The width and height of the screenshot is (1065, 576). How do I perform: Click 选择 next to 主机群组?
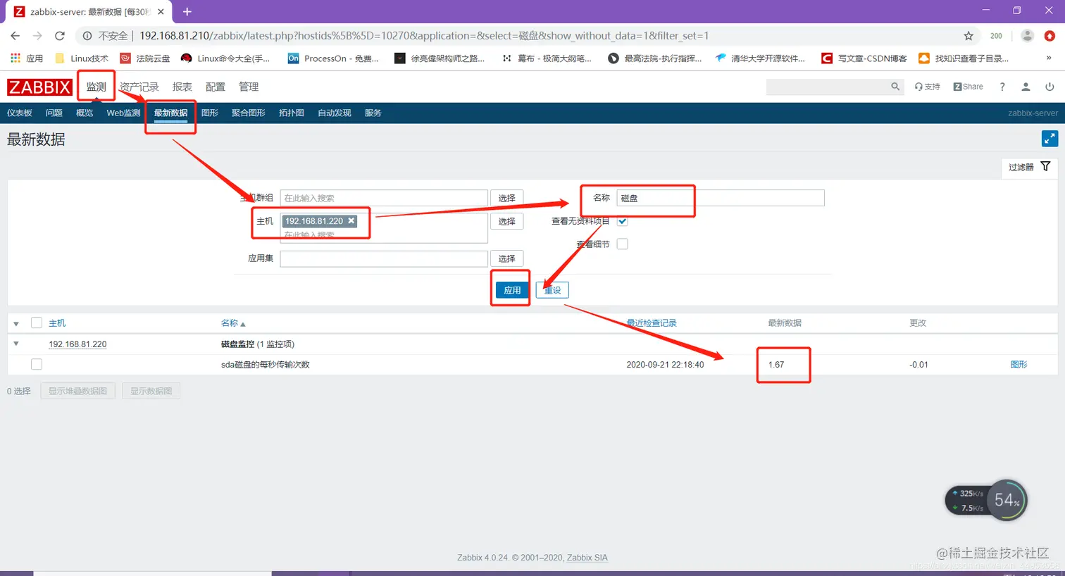[507, 198]
